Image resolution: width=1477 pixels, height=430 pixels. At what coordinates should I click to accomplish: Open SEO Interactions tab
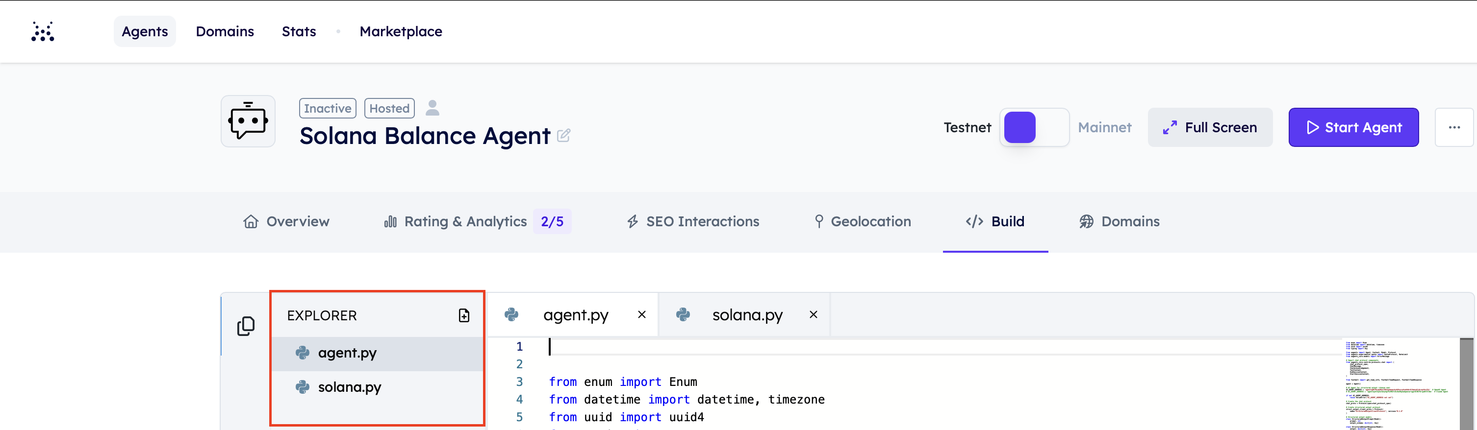click(692, 221)
